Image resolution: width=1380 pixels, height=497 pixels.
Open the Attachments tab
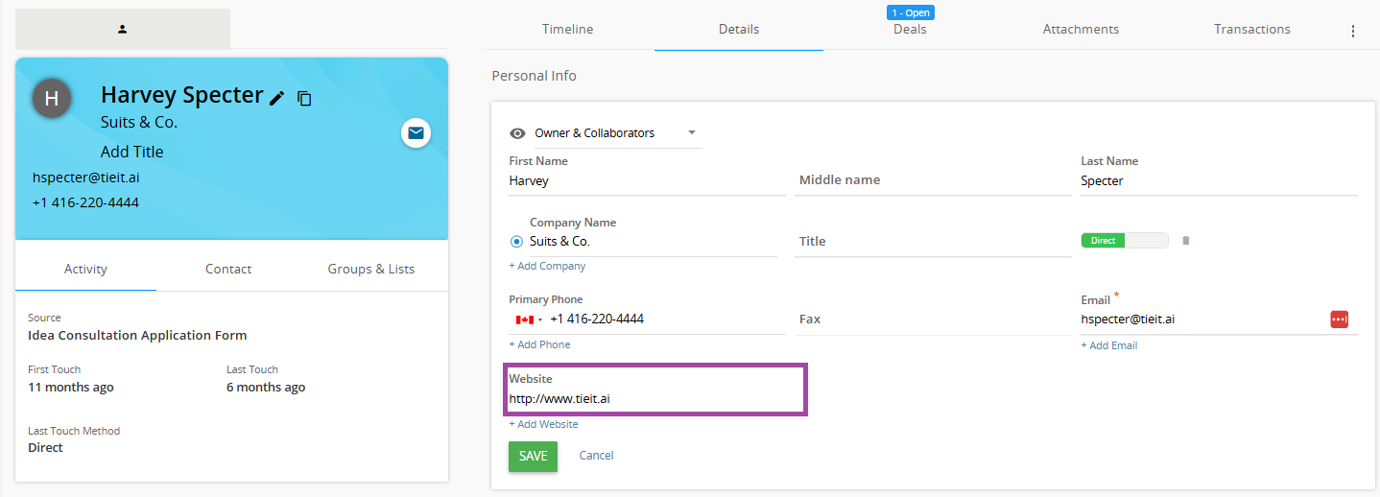[1081, 29]
